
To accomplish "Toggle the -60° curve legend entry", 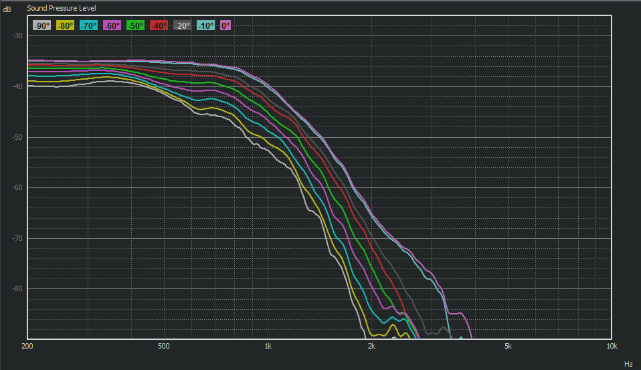I will click(x=112, y=25).
